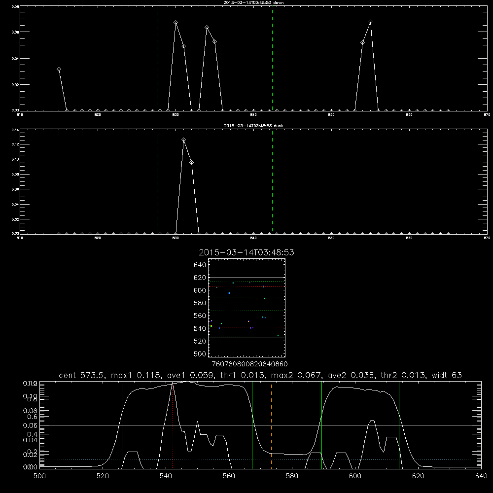Click the right green dashed vertical line in the dawn plot
This screenshot has height=493, width=493.
coord(272,58)
